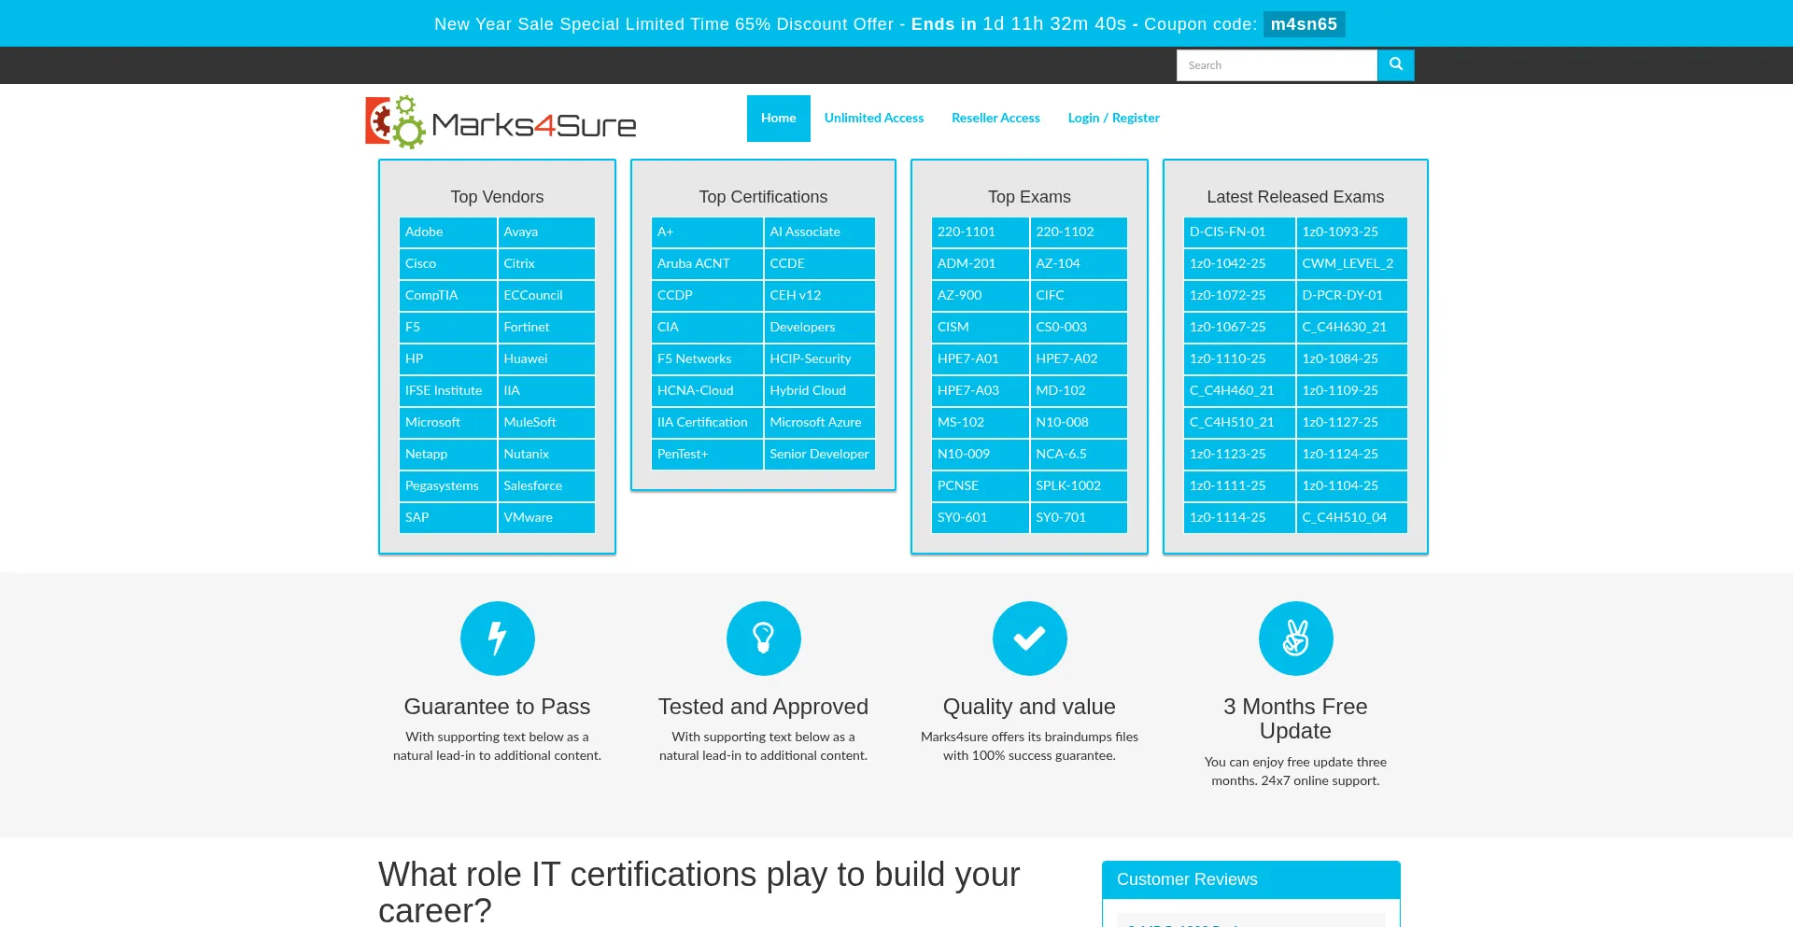1793x927 pixels.
Task: Select exam SY0-701
Action: [1079, 517]
